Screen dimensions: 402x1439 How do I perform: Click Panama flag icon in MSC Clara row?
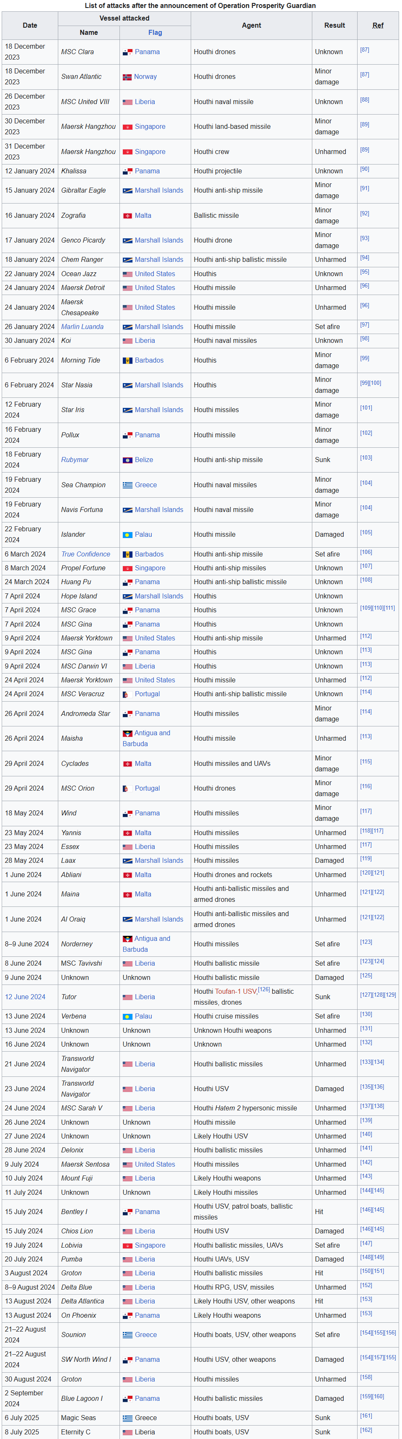[127, 52]
